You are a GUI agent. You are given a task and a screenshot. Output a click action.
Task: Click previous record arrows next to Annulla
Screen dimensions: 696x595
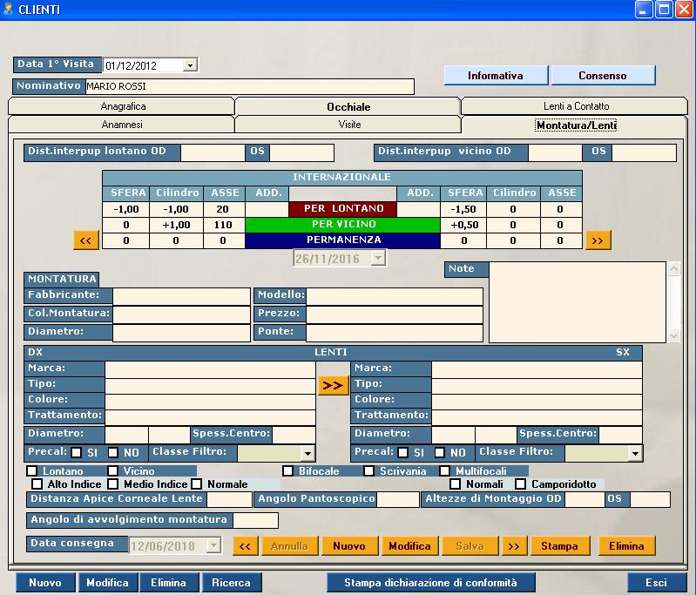click(x=245, y=546)
